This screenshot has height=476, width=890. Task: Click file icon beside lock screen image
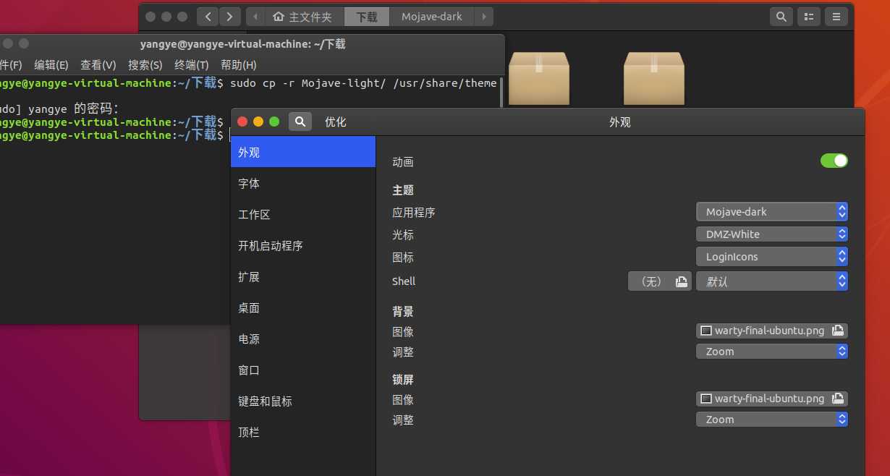837,399
